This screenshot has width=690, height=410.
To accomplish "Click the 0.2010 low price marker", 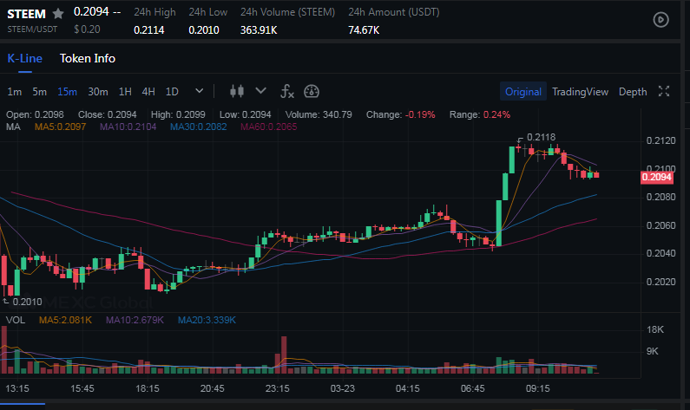I will (x=27, y=302).
